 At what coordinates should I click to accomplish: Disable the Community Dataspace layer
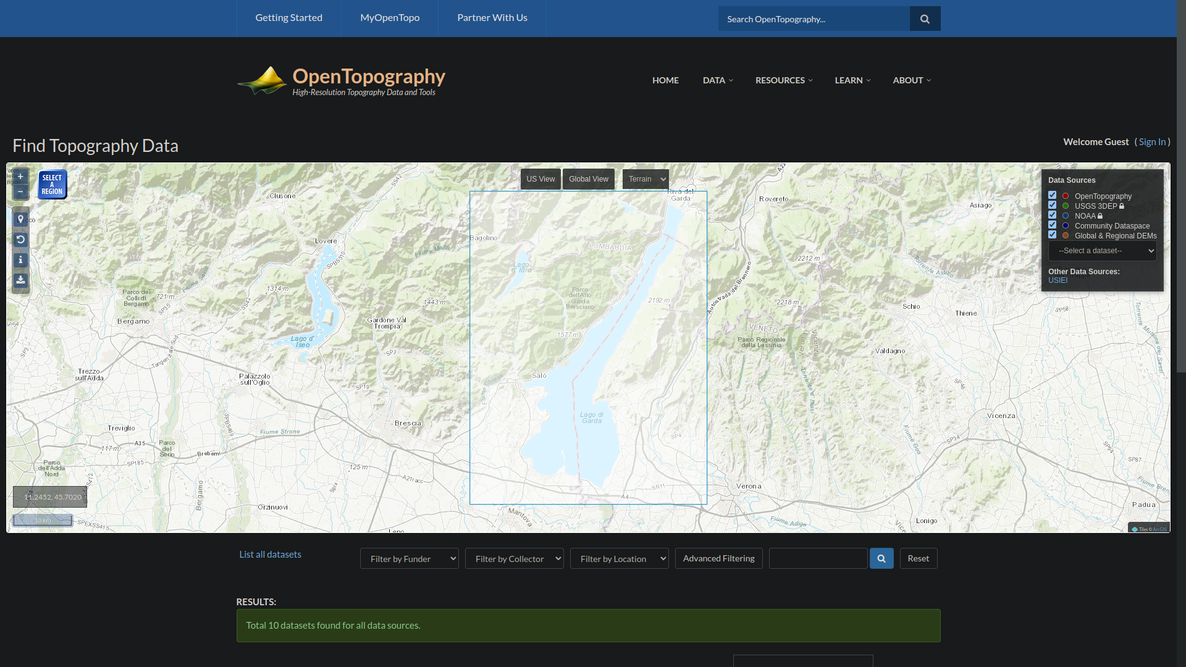[1052, 225]
